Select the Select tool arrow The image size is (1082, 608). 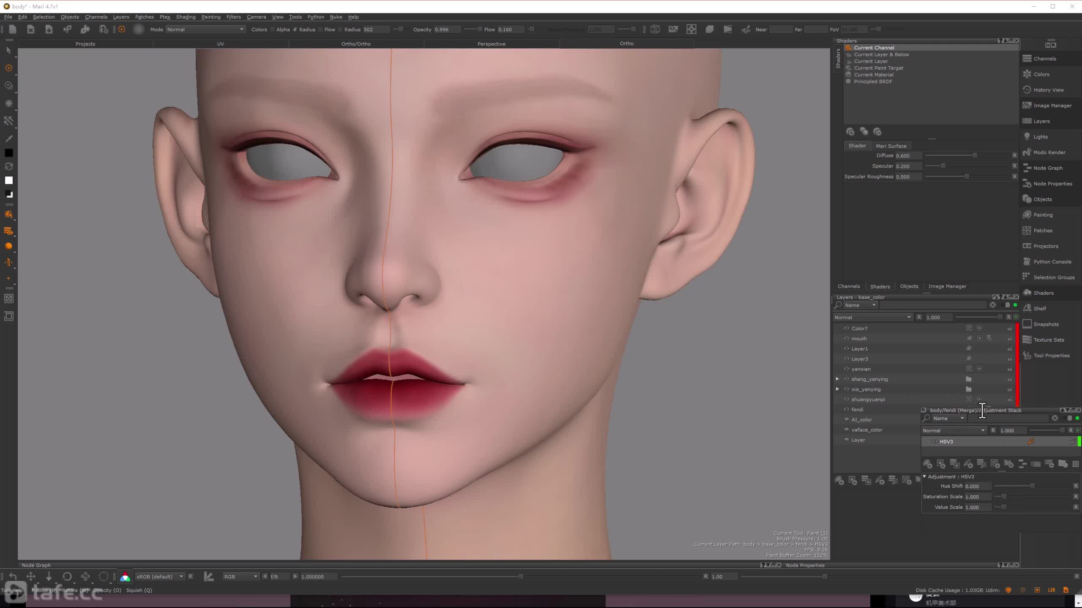tap(8, 50)
